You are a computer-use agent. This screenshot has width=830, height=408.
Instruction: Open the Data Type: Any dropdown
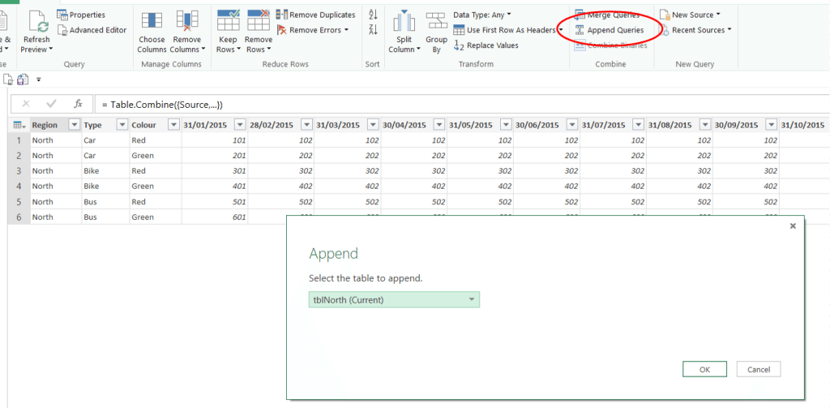point(482,15)
